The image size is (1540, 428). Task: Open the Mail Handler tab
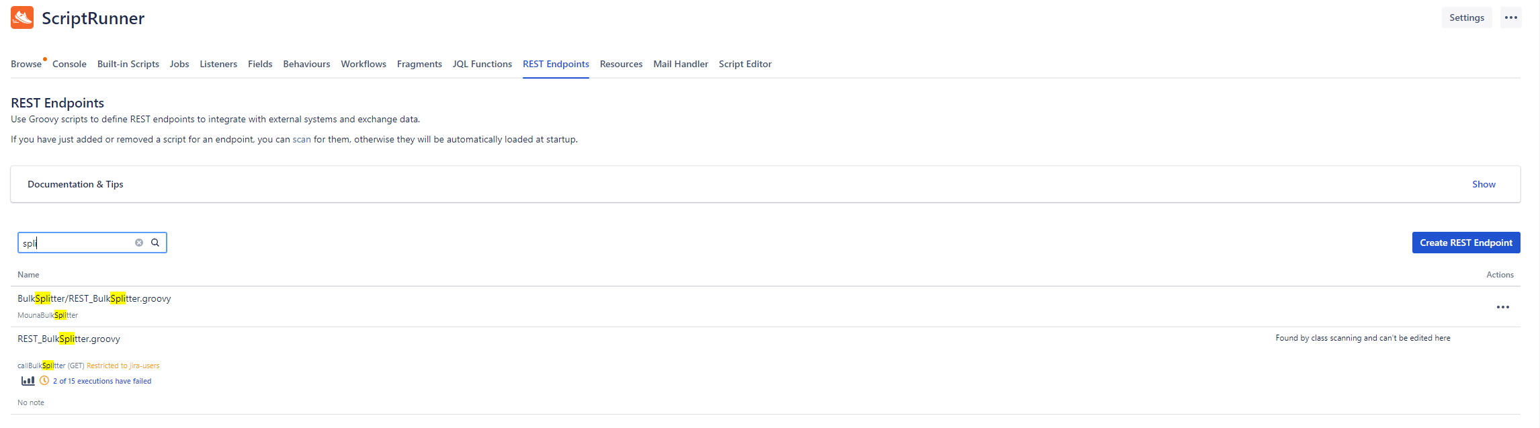[x=681, y=64]
